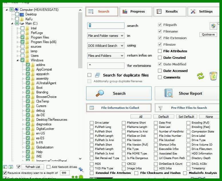222x181 pixels.
Task: Click the tree scrollbar up arrow
Action: click(80, 10)
